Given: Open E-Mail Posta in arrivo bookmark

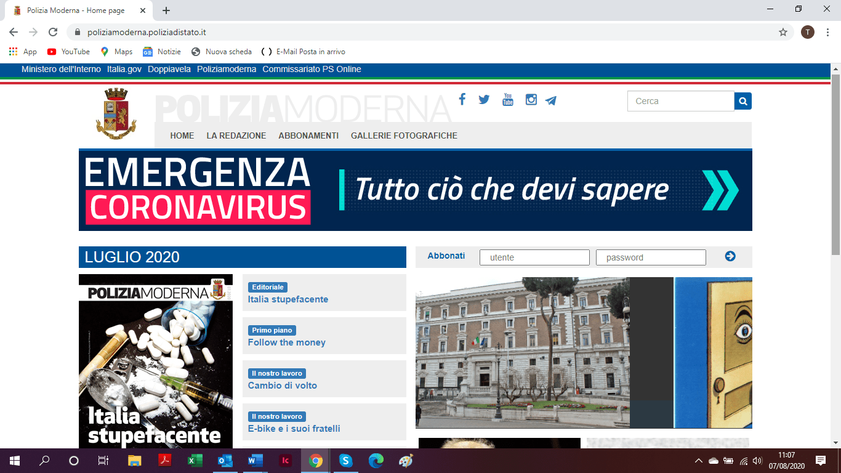Looking at the screenshot, I should click(x=304, y=52).
